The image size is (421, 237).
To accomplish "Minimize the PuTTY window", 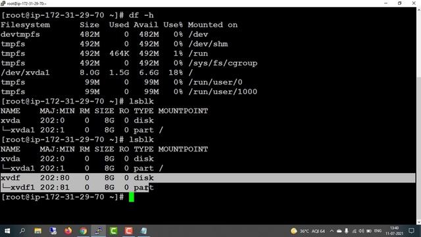I will click(386, 3).
